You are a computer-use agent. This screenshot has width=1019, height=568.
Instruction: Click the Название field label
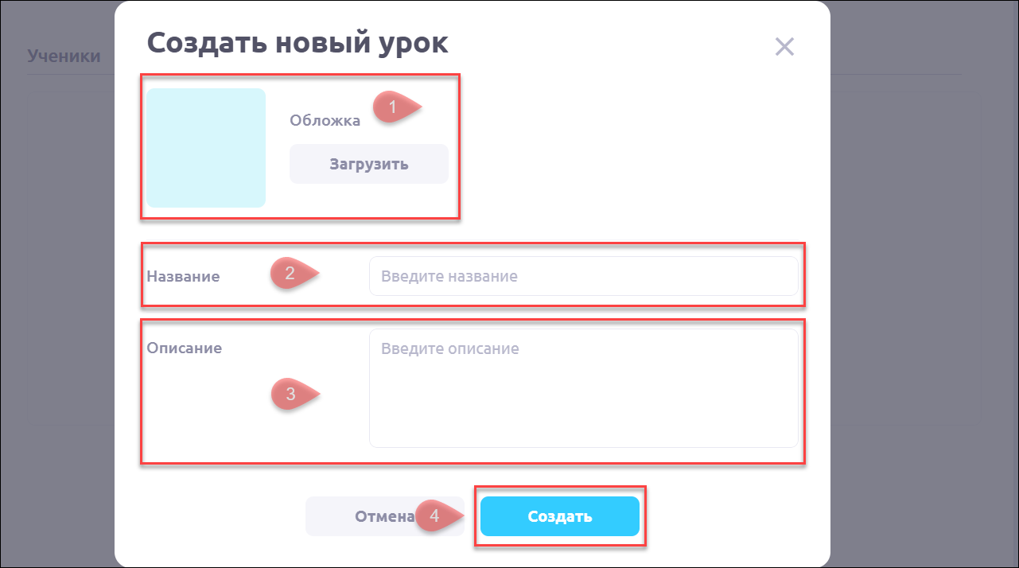click(x=183, y=277)
